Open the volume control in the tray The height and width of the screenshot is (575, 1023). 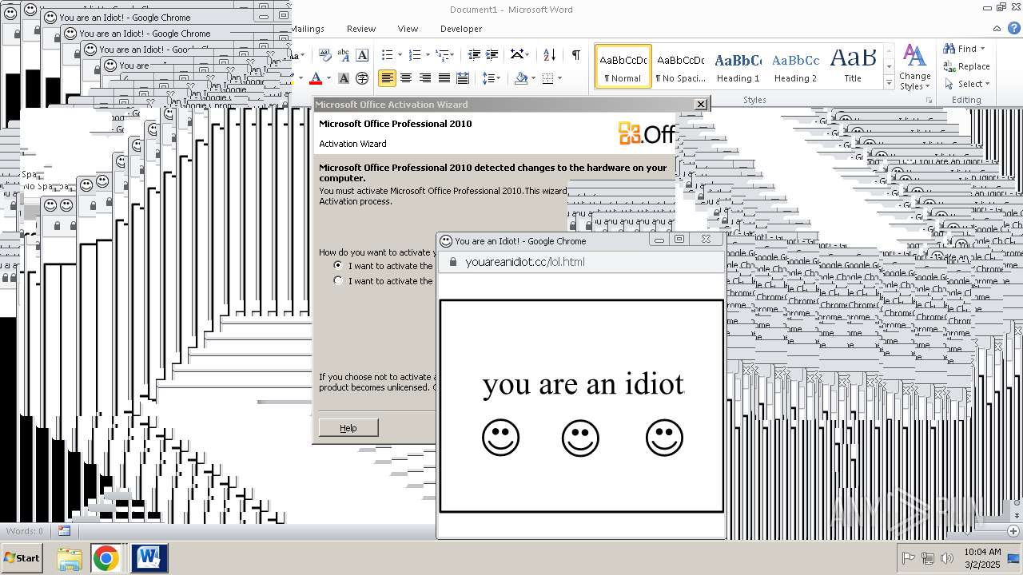pyautogui.click(x=947, y=558)
